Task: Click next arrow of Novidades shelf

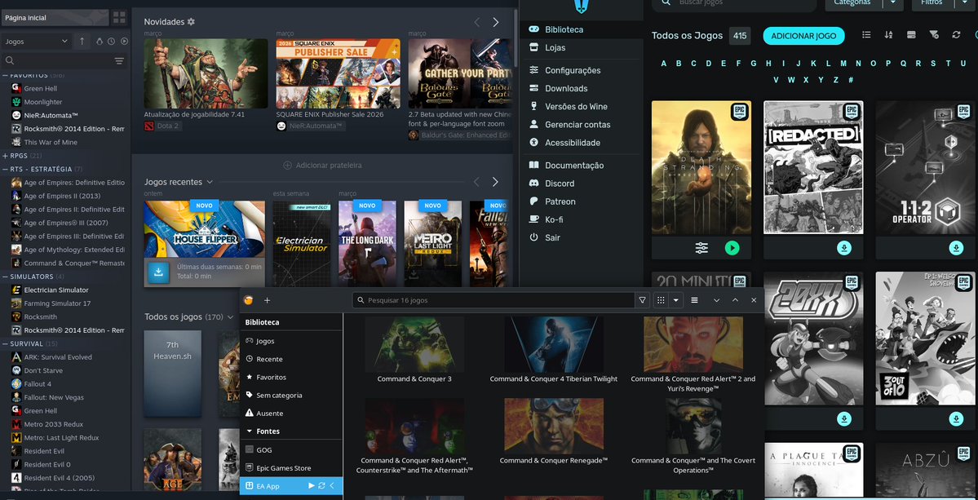Action: tap(496, 22)
